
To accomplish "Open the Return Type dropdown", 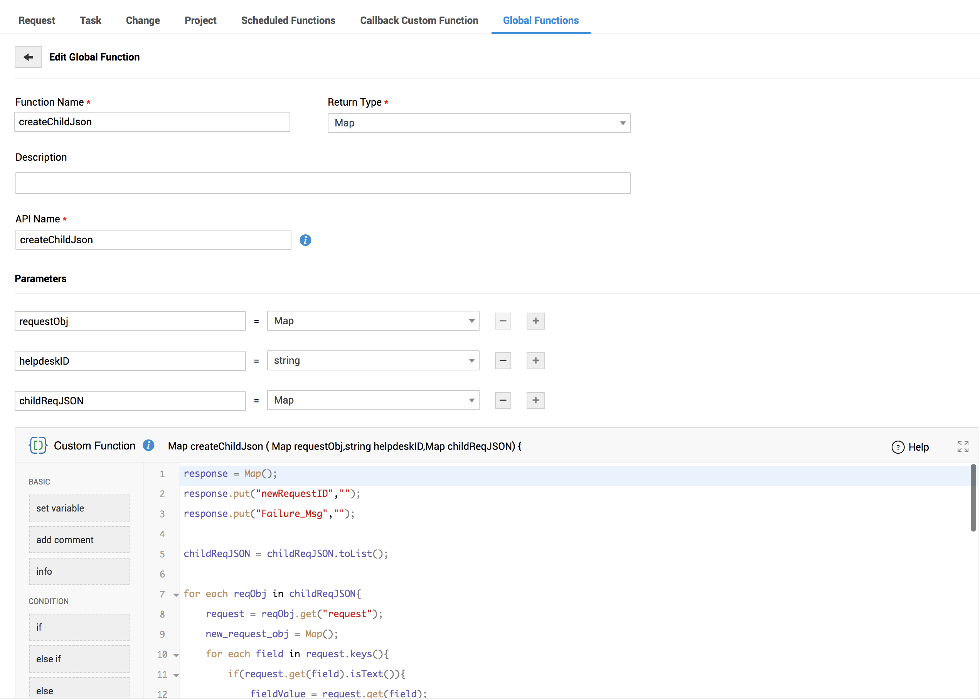I will click(x=478, y=123).
